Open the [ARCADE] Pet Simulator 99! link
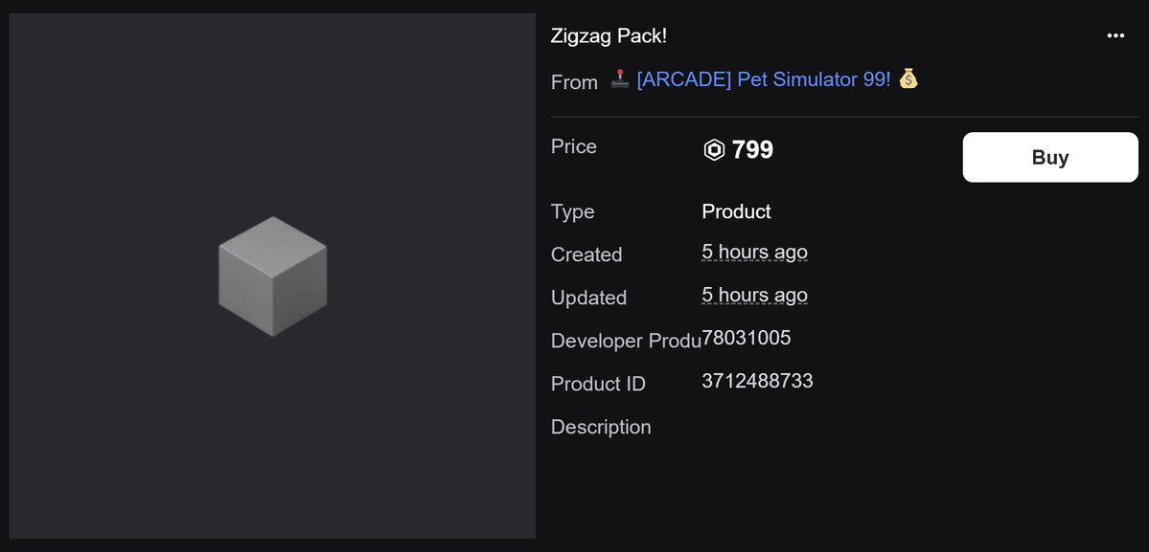The width and height of the screenshot is (1149, 552). [765, 79]
